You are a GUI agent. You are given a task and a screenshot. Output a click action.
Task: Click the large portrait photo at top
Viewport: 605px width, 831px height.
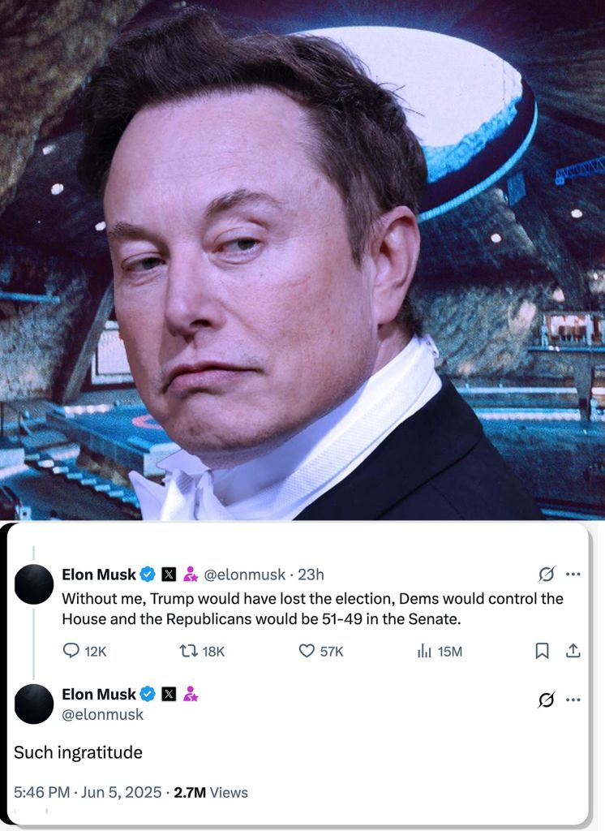click(302, 260)
